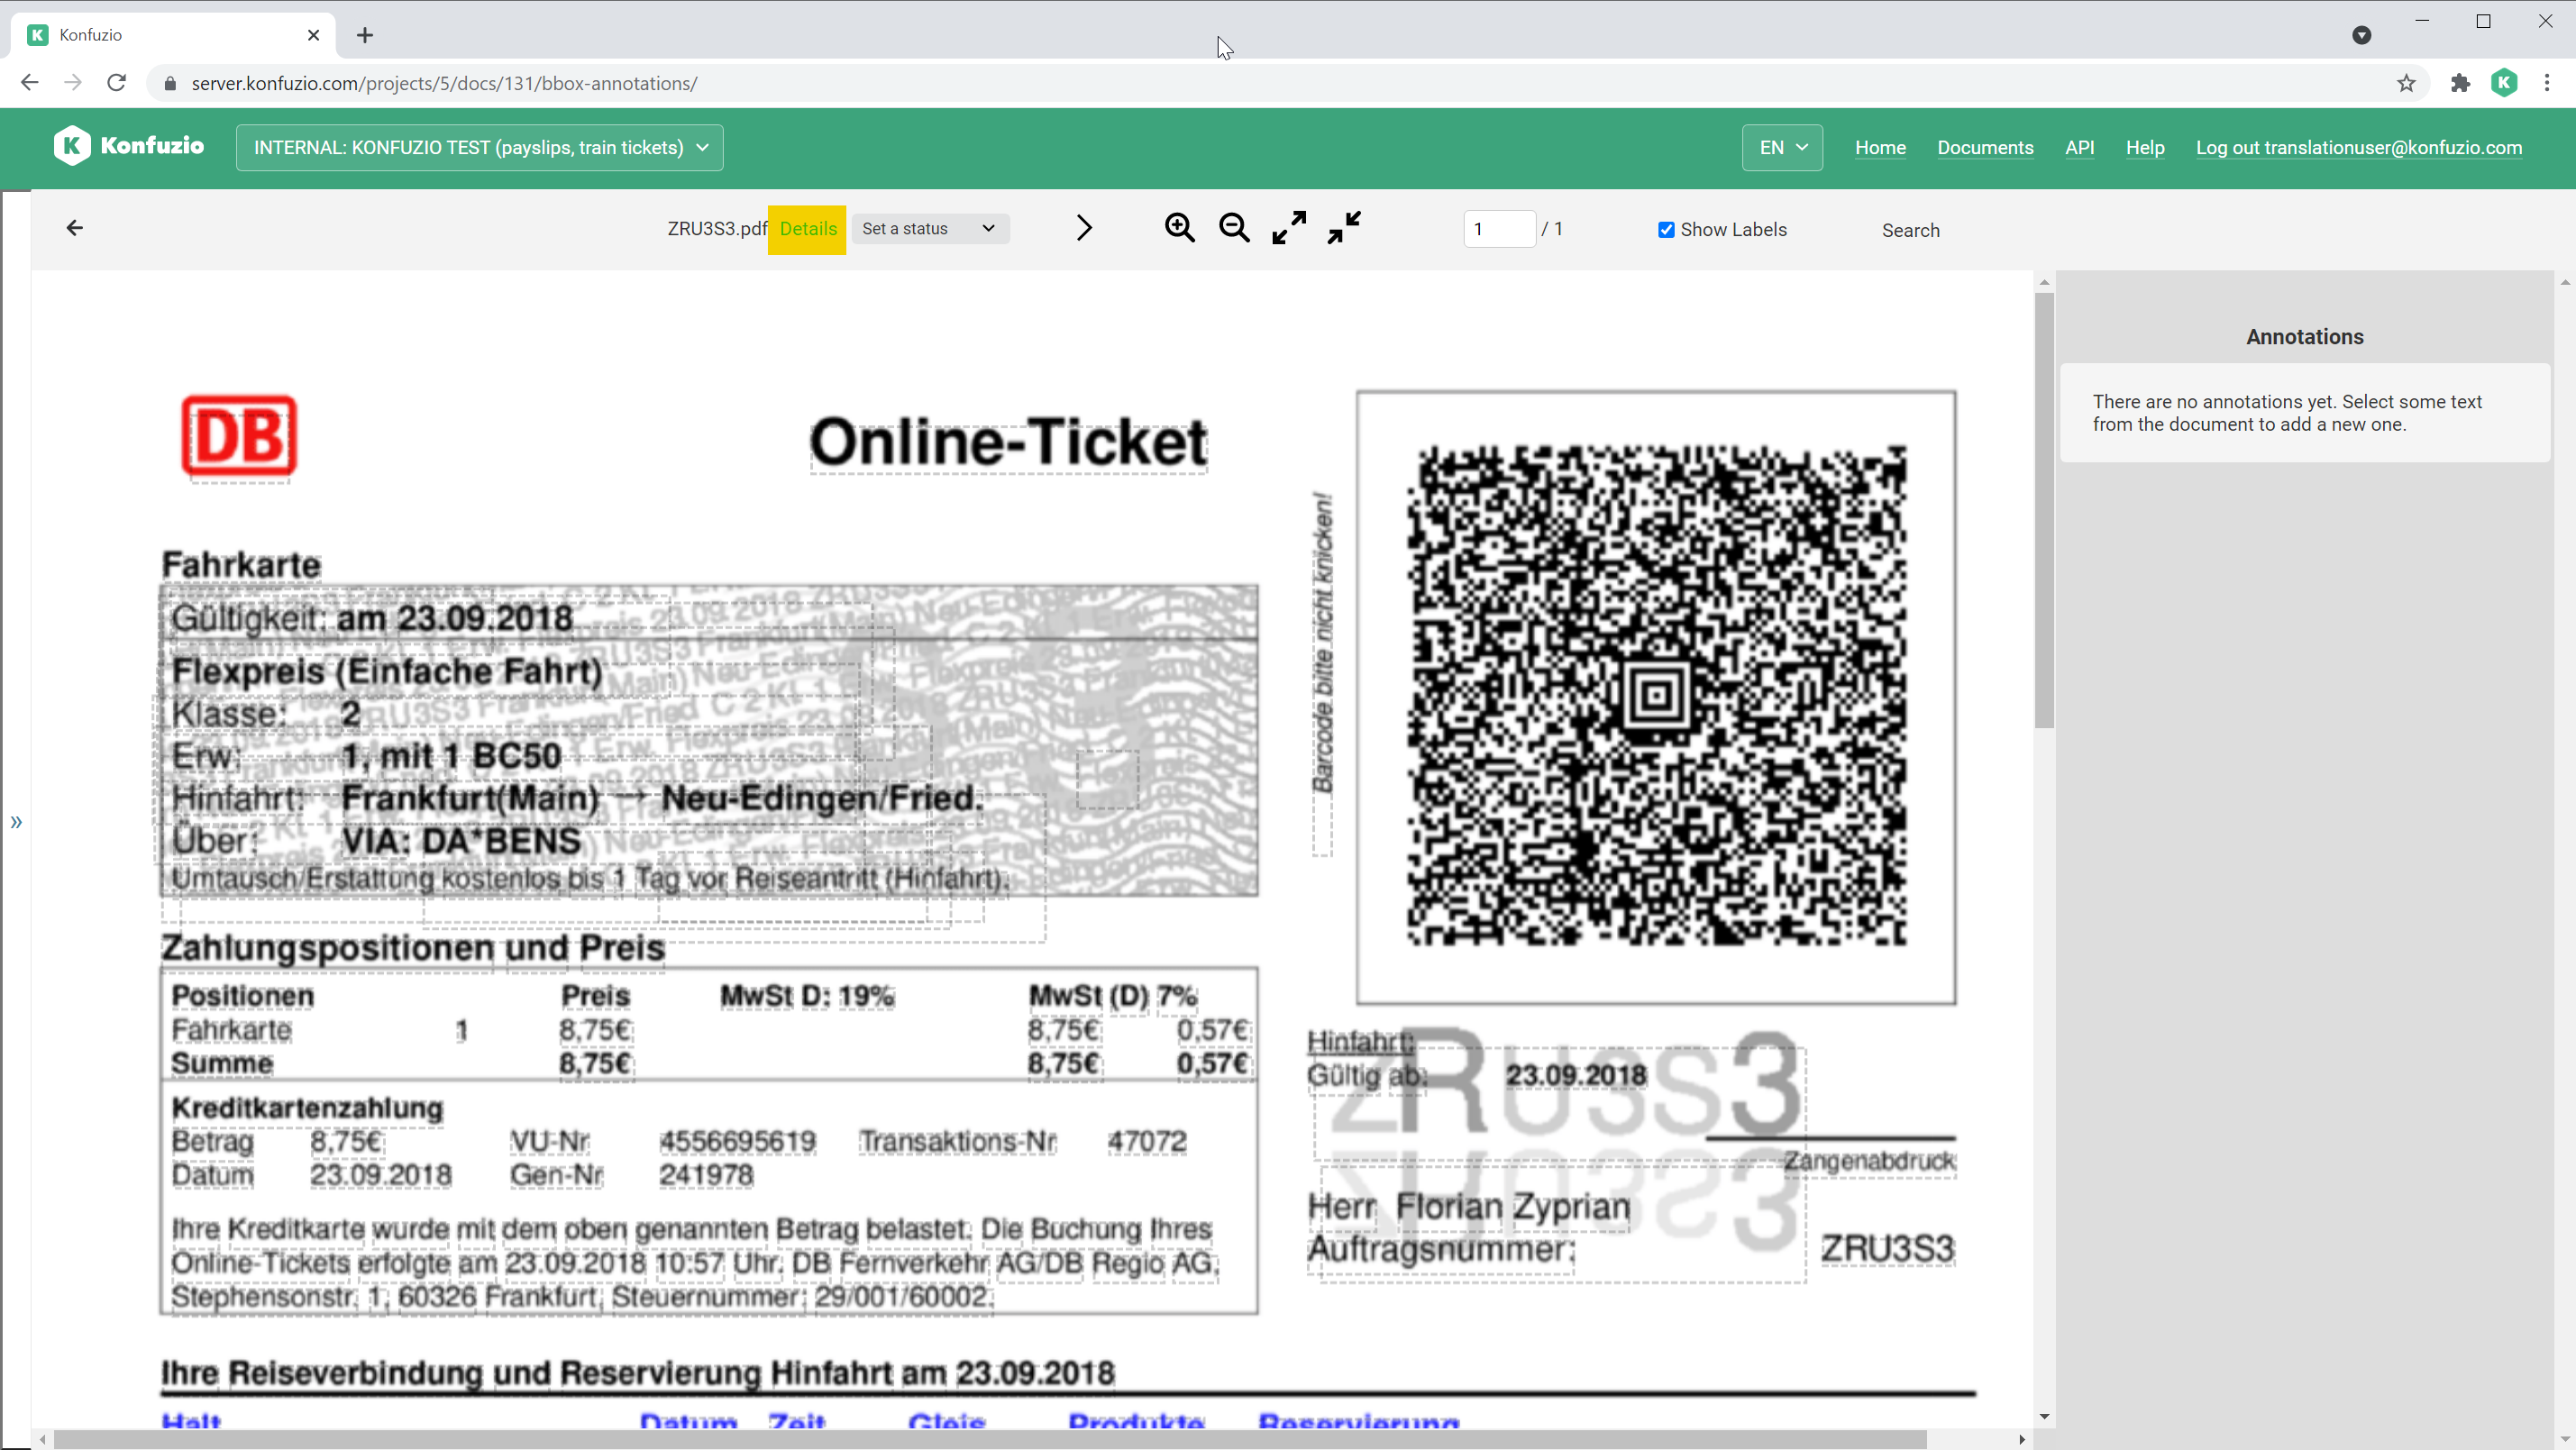Select the text 'am 23.09.2018' after Gültigkeit
Image resolution: width=2576 pixels, height=1450 pixels.
point(454,618)
